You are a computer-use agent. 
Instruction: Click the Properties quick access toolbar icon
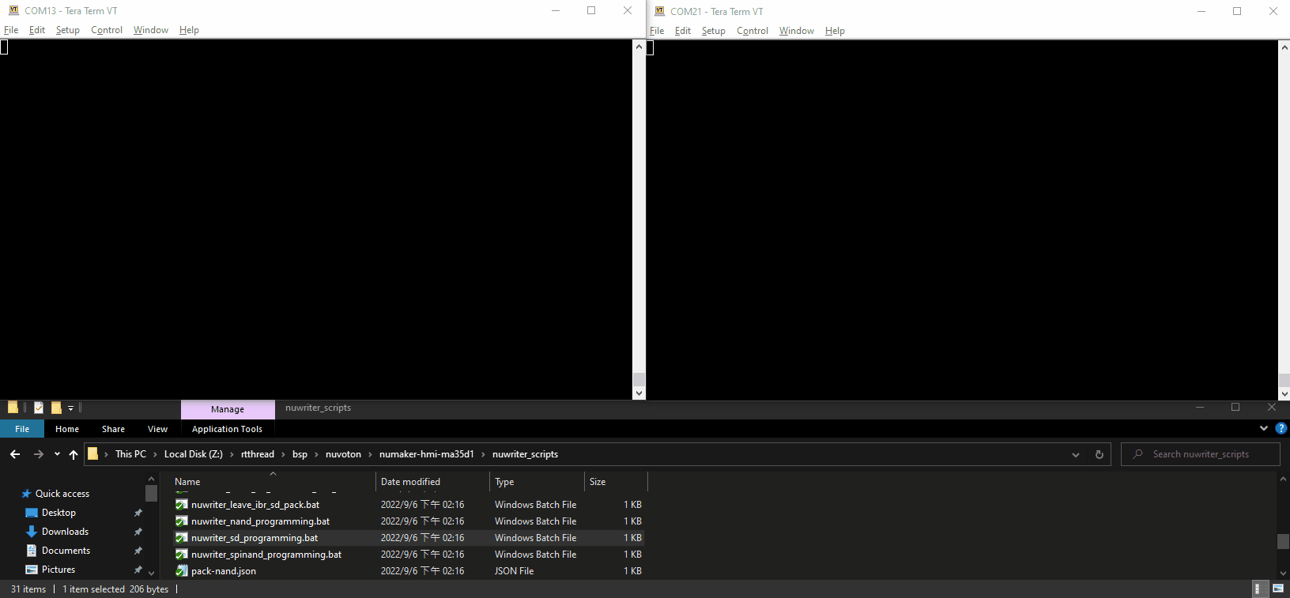[x=39, y=408]
